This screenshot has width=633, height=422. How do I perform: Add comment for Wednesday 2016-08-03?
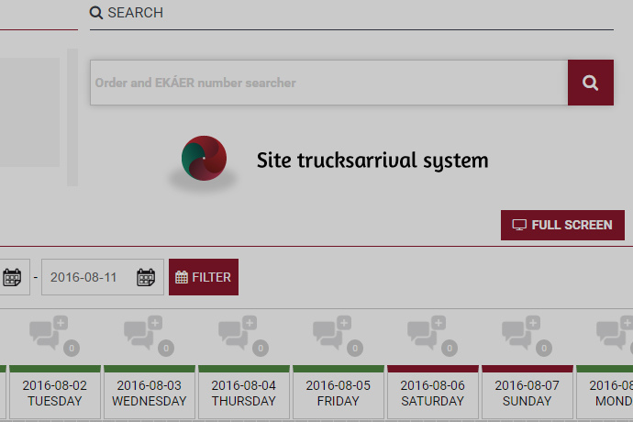(149, 331)
